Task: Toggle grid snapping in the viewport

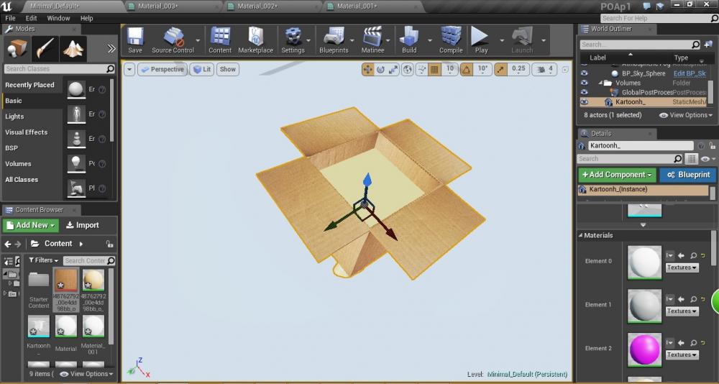Action: [434, 70]
